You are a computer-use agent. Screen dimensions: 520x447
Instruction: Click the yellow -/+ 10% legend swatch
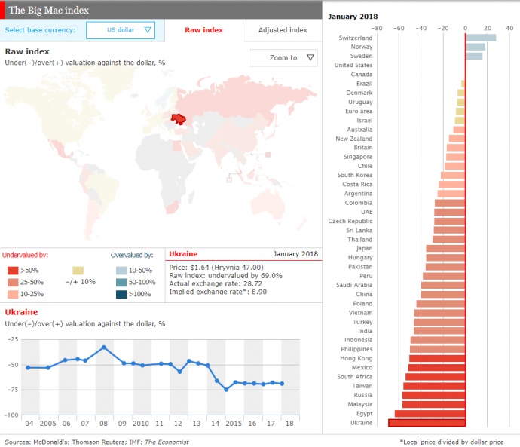[78, 270]
